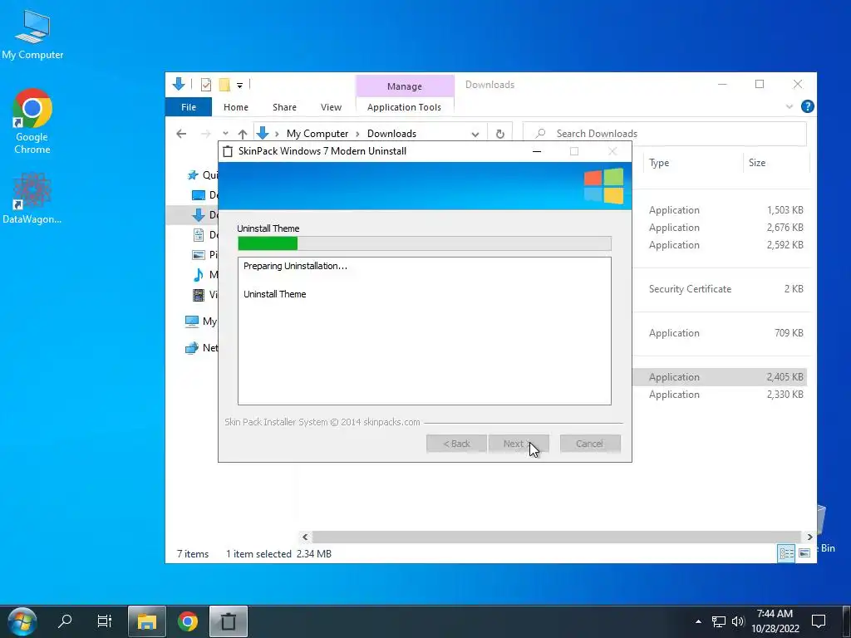This screenshot has width=851, height=638.
Task: Click the Cancel button in uninstaller
Action: [x=590, y=444]
